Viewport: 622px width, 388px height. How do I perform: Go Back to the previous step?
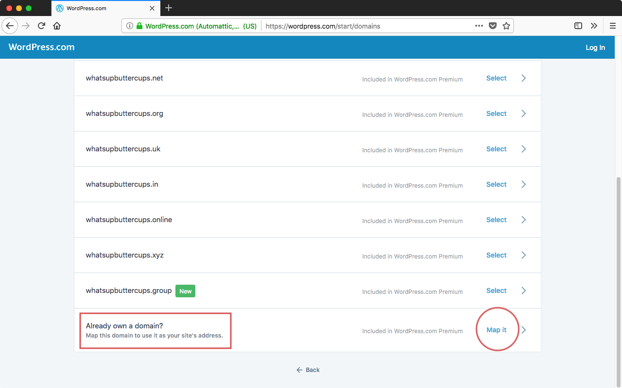[x=308, y=370]
